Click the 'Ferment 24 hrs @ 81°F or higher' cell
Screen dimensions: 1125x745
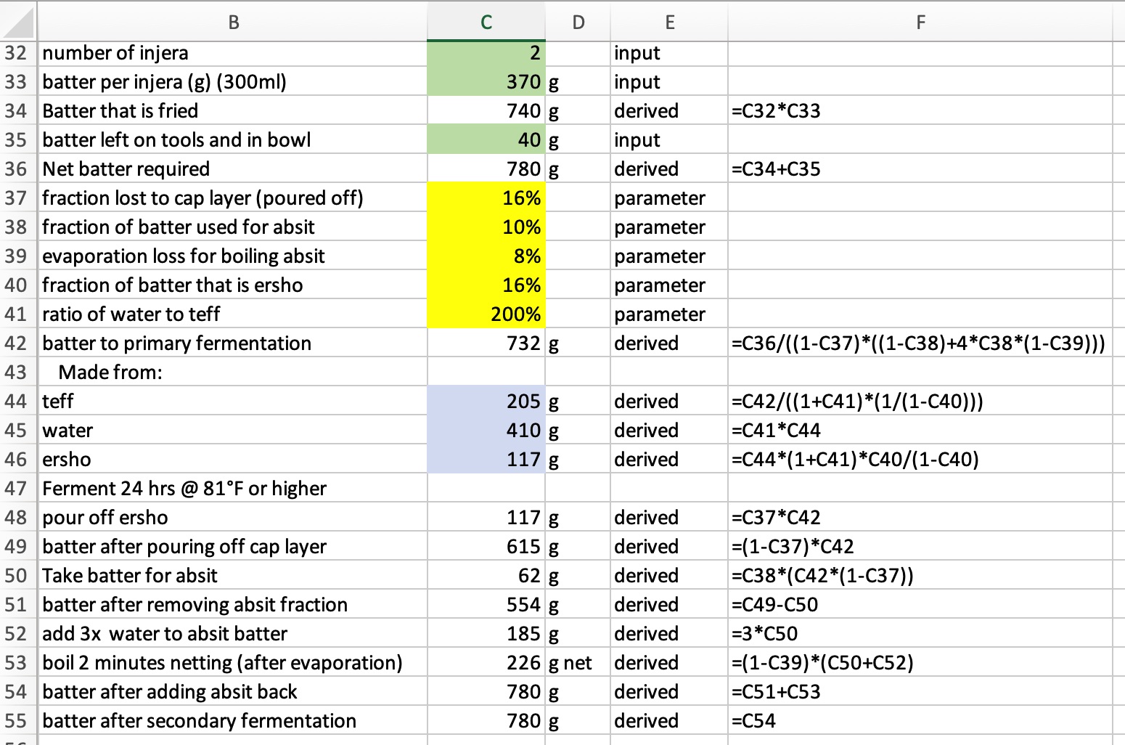[184, 489]
